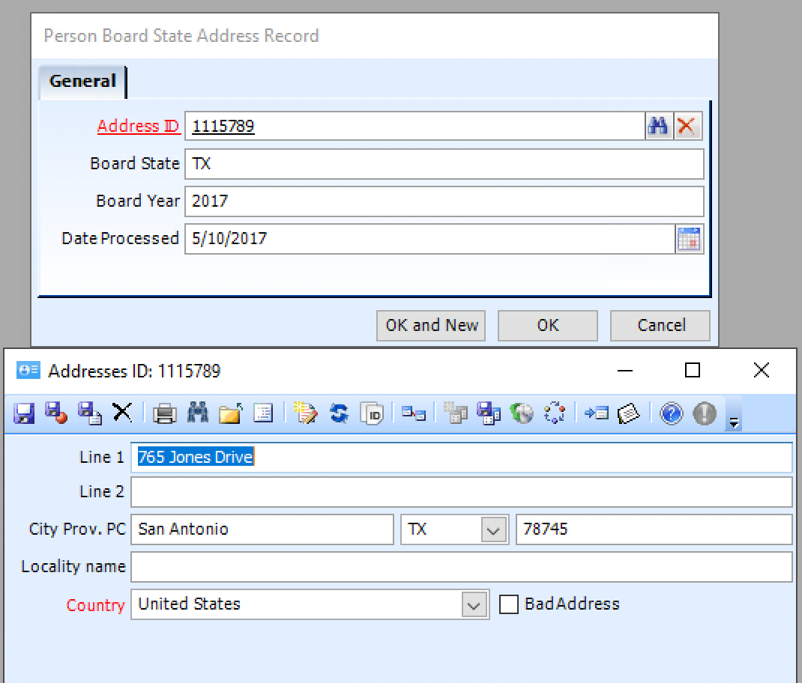Click the globe icon on the toolbar
Screen dimensions: 802x683
[522, 413]
